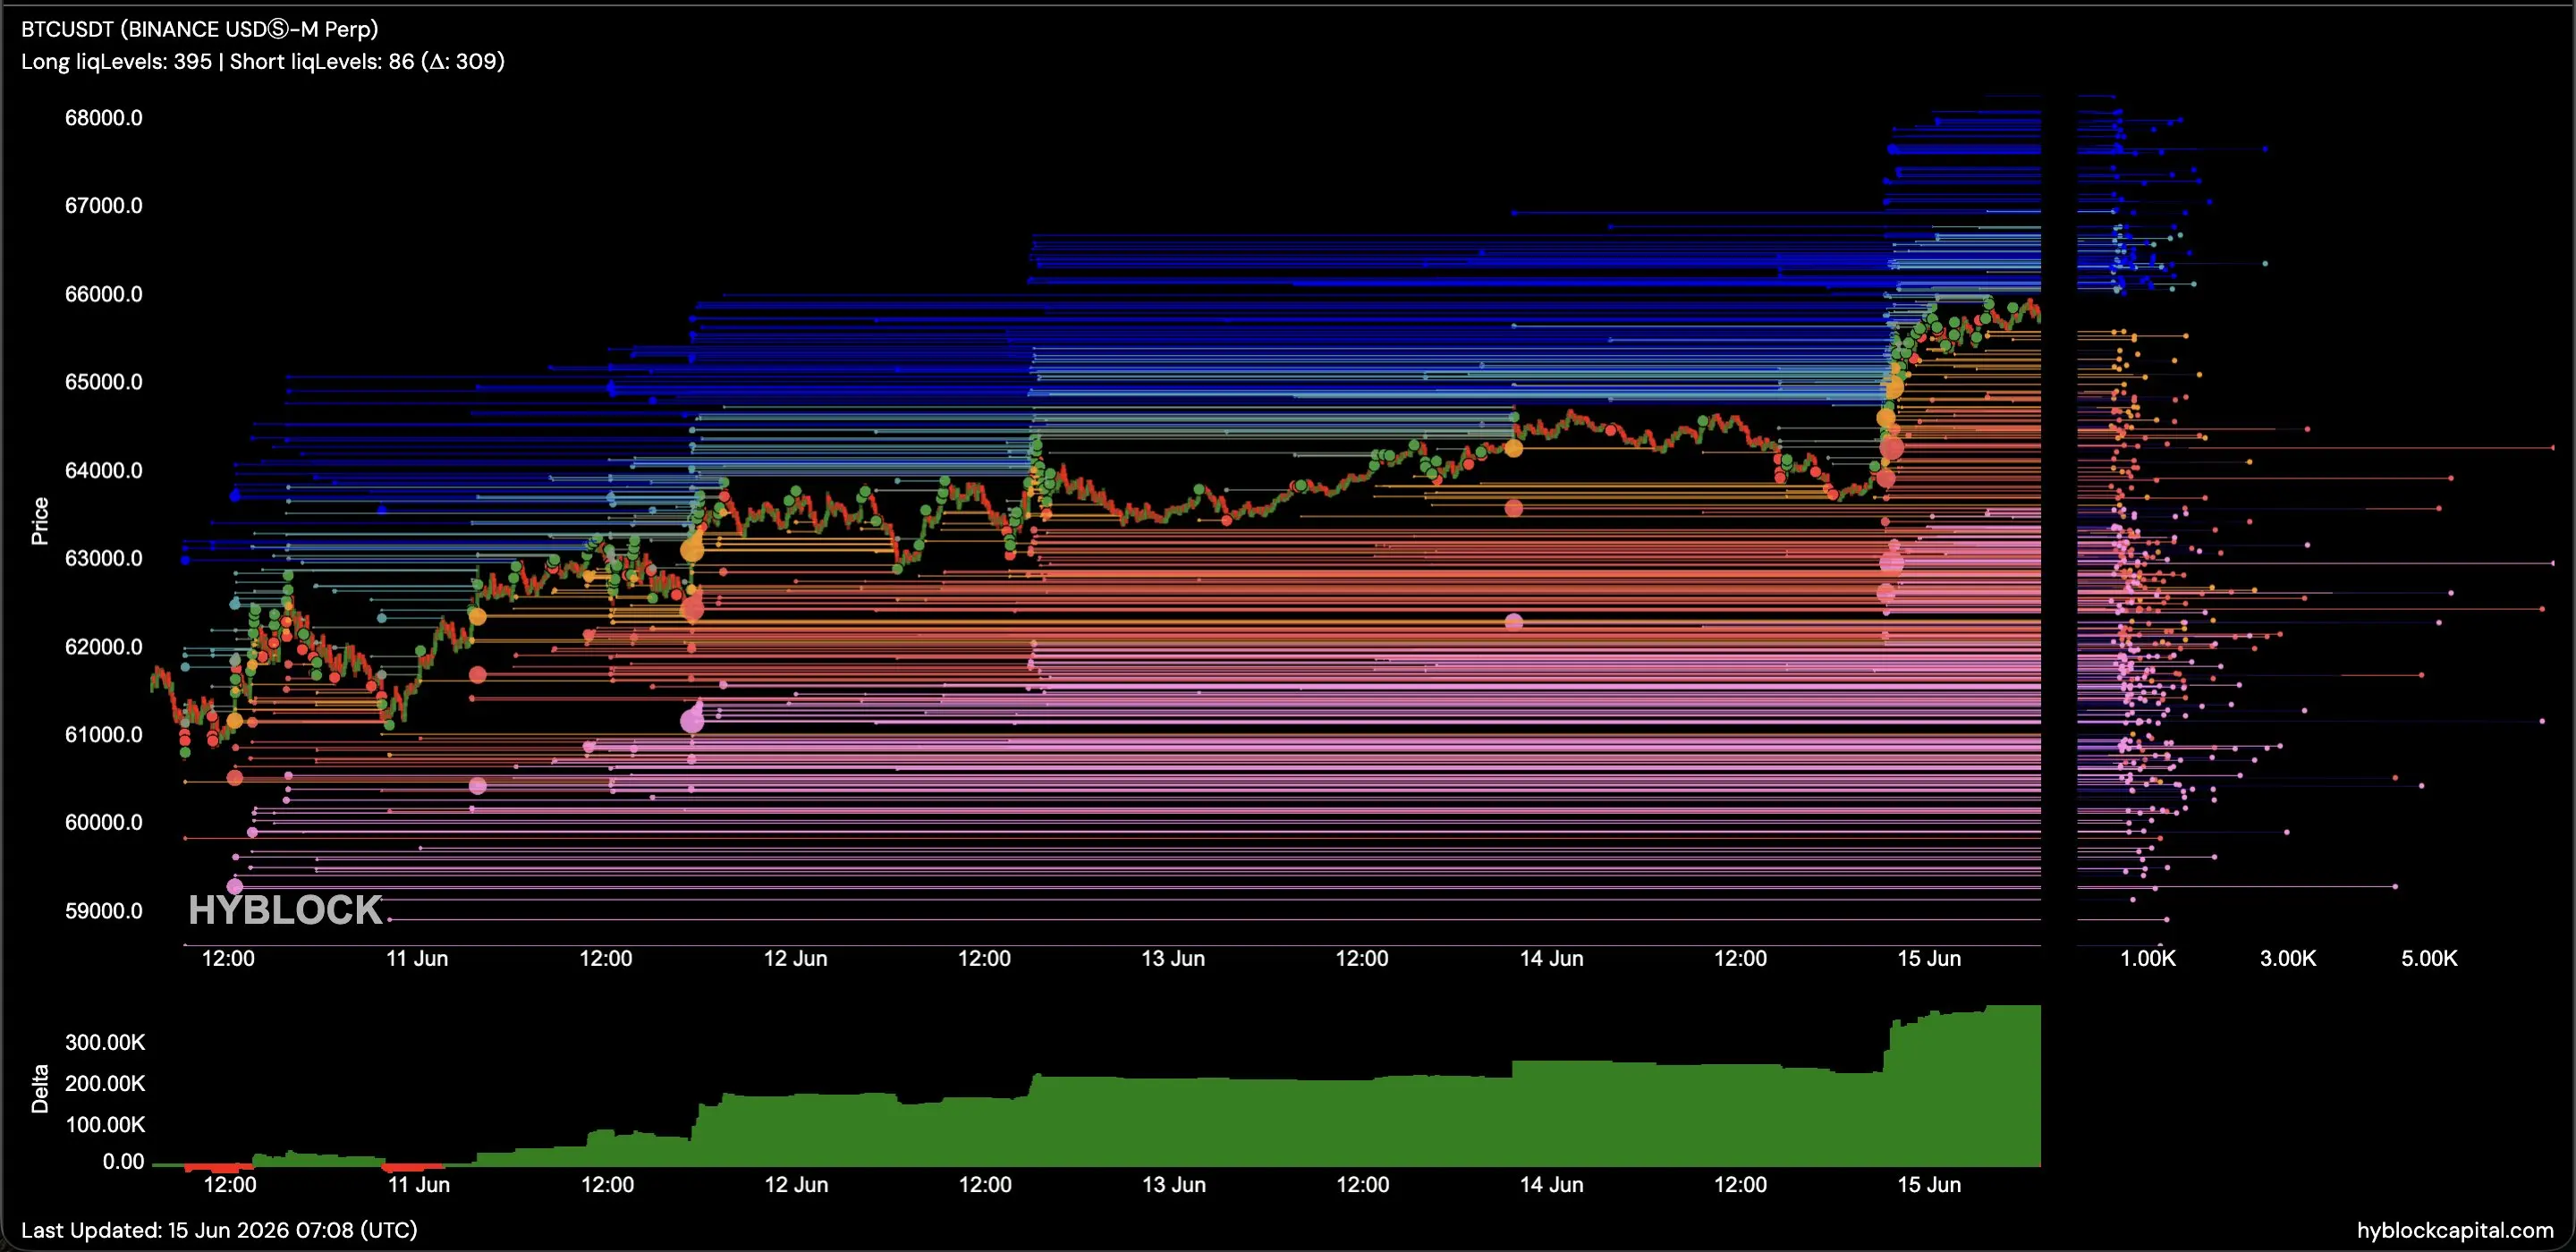Screen dimensions: 2576x1252
Task: Click the 0.00 Delta axis label
Action: [124, 1161]
